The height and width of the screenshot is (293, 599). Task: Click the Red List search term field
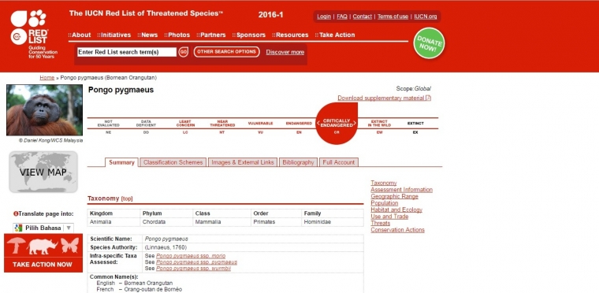[127, 52]
